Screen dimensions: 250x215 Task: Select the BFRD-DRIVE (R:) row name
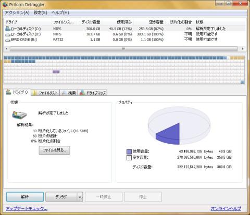[x=24, y=40]
